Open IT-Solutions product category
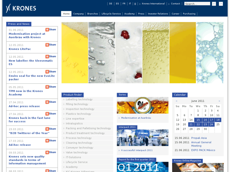230x172 pixels. tap(87, 157)
